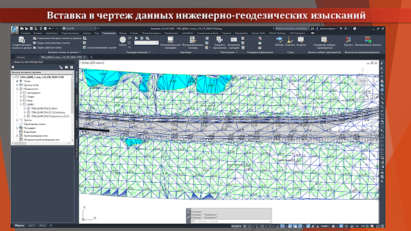Click the keyword search input field in title bar
The height and width of the screenshot is (231, 411).
point(292,28)
